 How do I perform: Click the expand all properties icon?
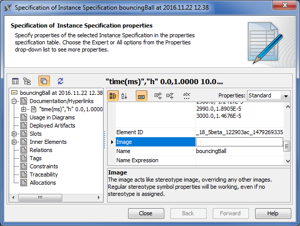(158, 96)
